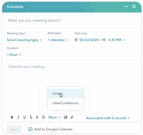Open the More formatting options menu
Image resolution: width=143 pixels, height=135 pixels.
tap(55, 117)
